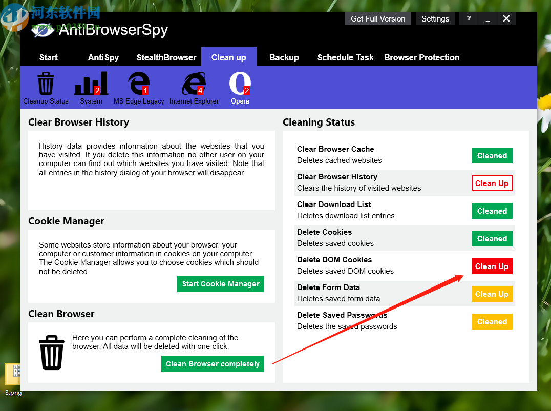Select the Internet Explorer cleanup icon
The height and width of the screenshot is (411, 551).
point(194,83)
